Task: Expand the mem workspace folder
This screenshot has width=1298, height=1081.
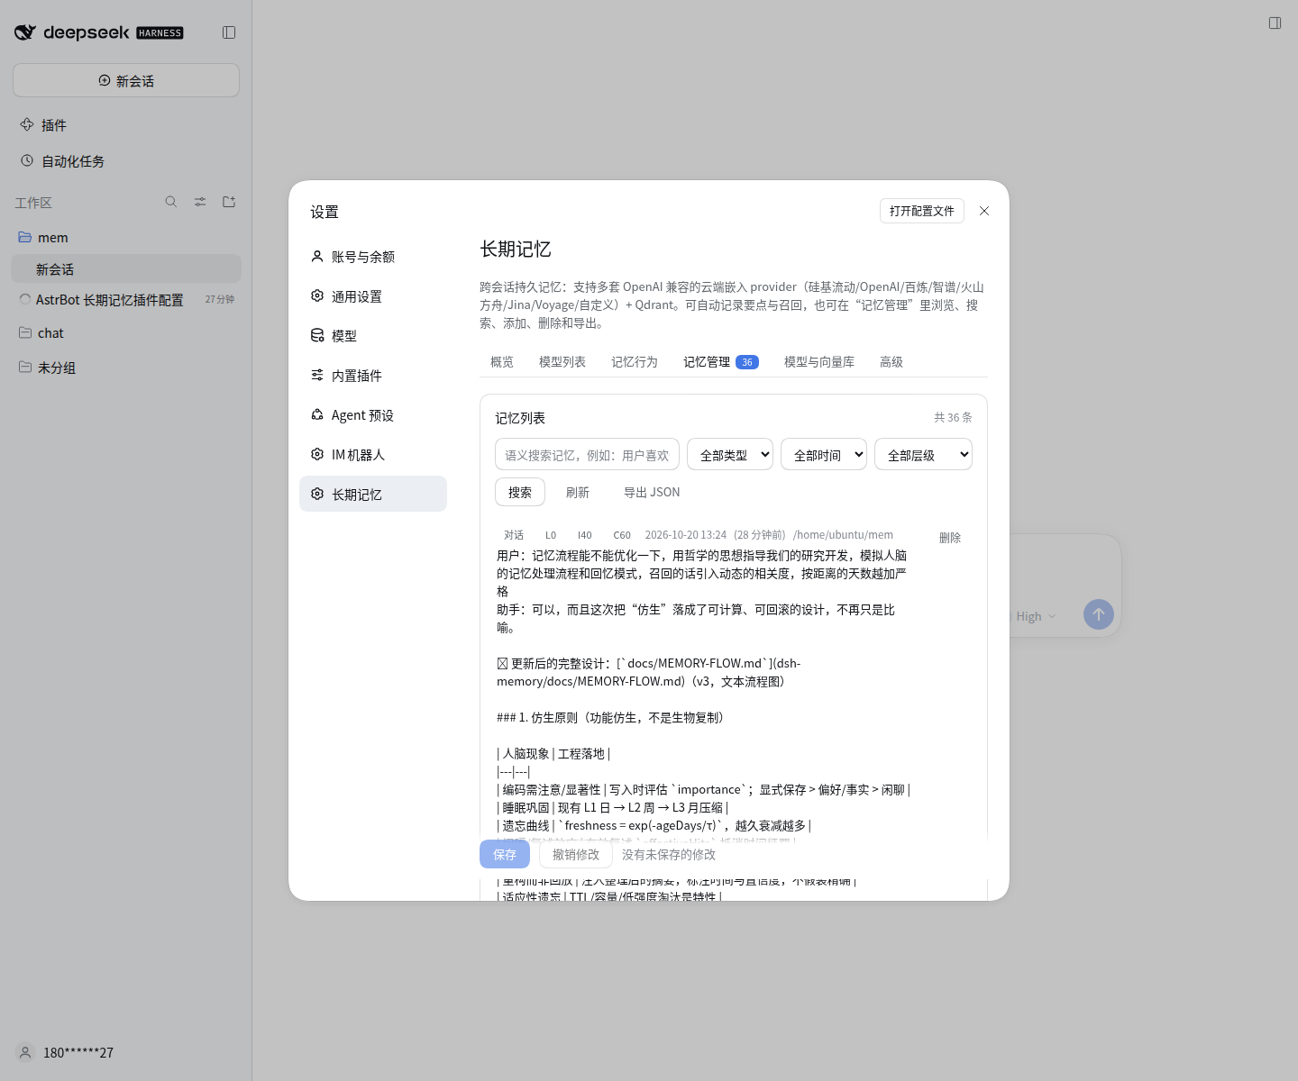Action: pyautogui.click(x=126, y=238)
